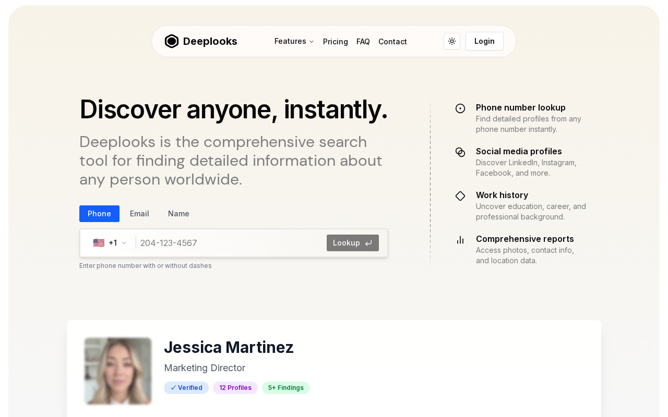Click the US flag icon

click(99, 243)
